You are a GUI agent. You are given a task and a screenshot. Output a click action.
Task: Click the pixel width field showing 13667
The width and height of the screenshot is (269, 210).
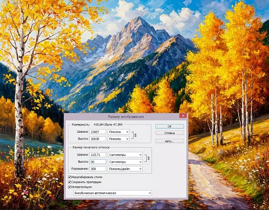click(x=98, y=132)
